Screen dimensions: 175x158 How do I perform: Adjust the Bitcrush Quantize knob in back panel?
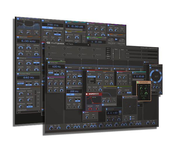click(21, 48)
